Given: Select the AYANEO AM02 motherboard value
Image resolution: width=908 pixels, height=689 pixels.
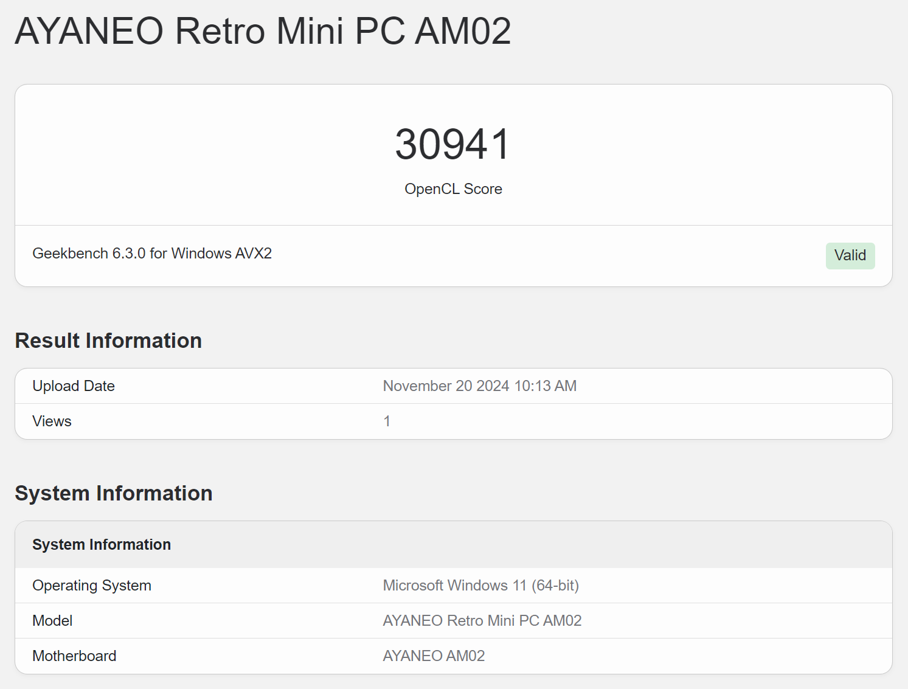Looking at the screenshot, I should tap(434, 656).
